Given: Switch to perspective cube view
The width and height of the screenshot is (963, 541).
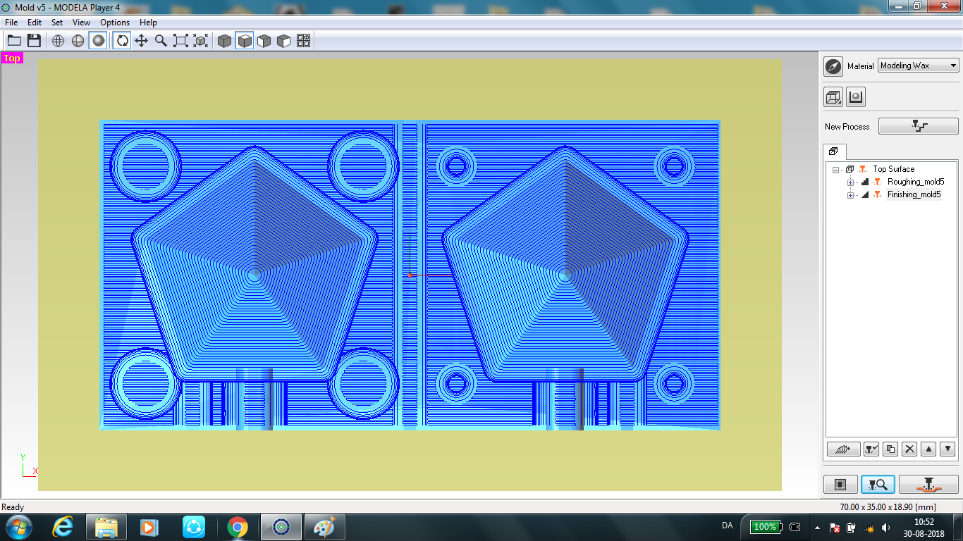Looking at the screenshot, I should point(225,41).
